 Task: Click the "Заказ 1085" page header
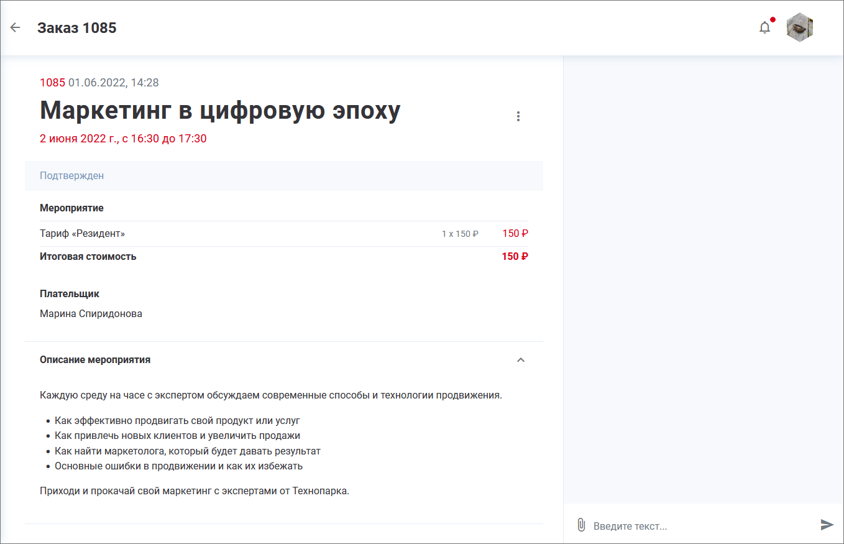[77, 28]
